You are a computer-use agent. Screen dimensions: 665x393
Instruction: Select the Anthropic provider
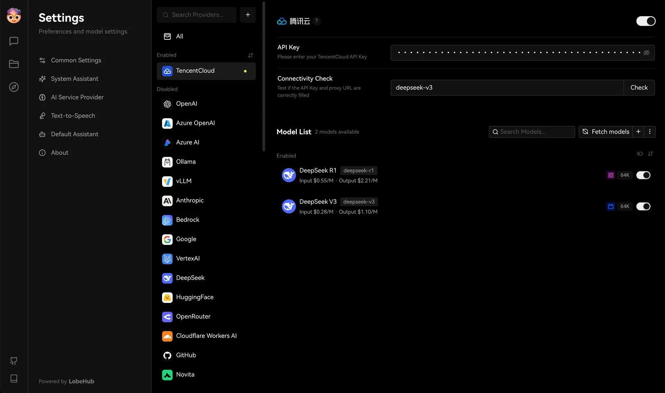190,200
